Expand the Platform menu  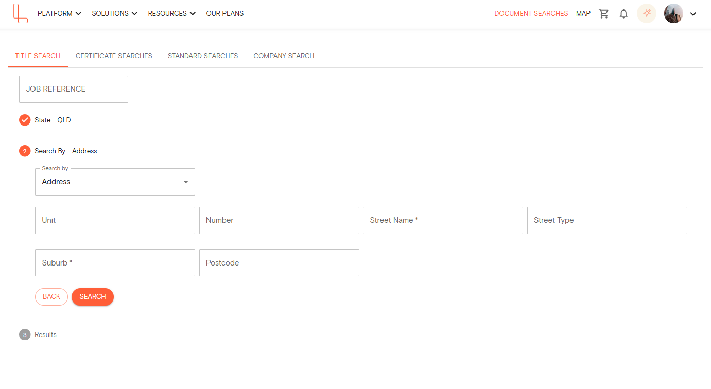point(59,13)
